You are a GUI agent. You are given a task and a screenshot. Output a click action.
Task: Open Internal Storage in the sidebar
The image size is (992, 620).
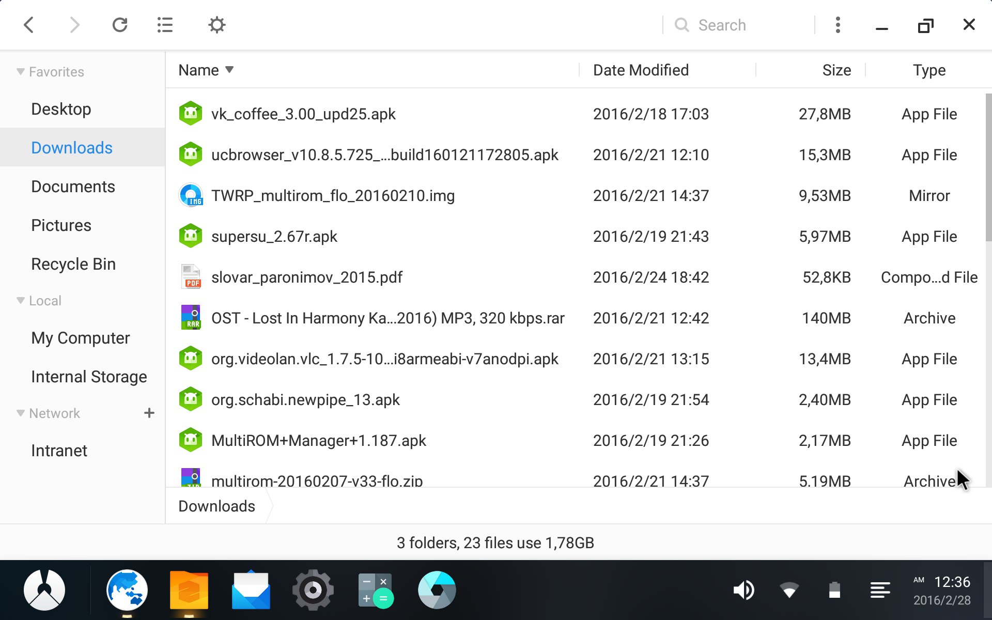pyautogui.click(x=83, y=377)
